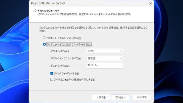183x103 pixels.
Task: Click the window title '新しいシンプル ボリューム ウィザード'
Action: click(48, 3)
